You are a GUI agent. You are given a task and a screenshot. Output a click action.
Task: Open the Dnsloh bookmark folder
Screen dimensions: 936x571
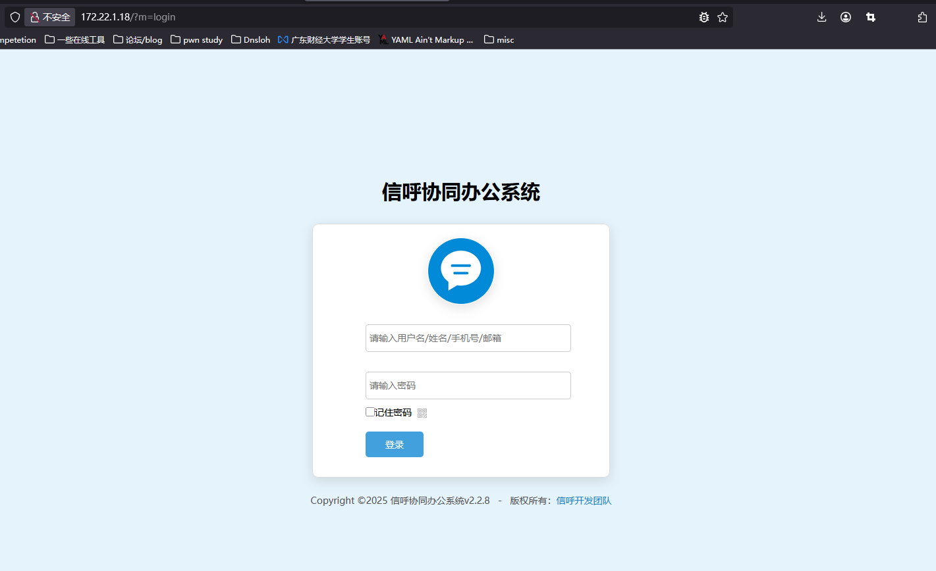pyautogui.click(x=250, y=39)
